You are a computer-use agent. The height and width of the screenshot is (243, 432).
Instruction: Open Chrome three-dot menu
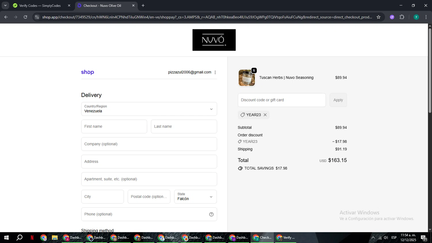coord(426,17)
